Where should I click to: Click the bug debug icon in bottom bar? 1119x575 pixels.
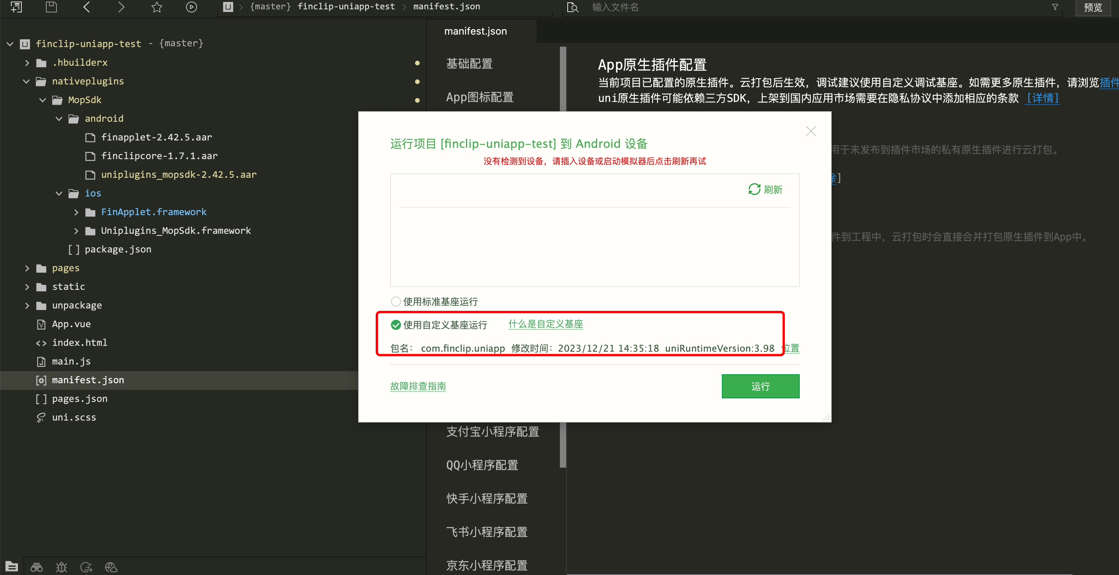coord(61,567)
